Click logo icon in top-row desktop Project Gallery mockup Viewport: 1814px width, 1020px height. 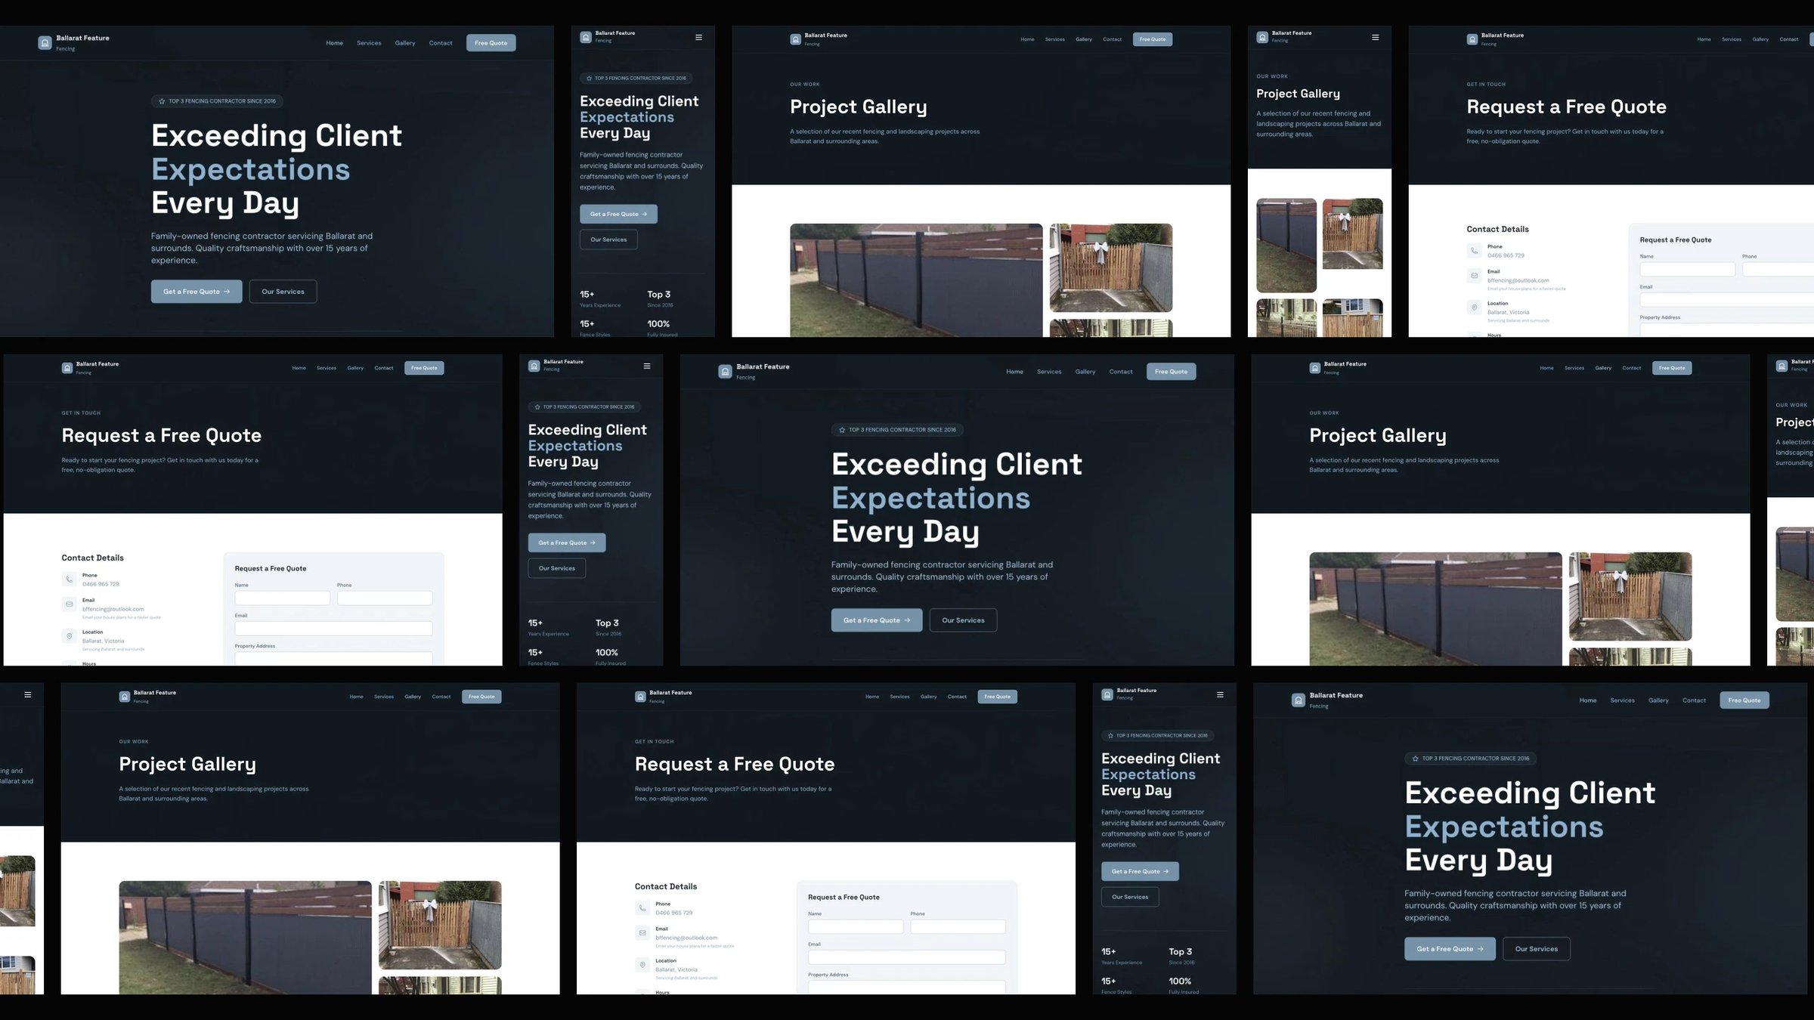[x=795, y=39]
